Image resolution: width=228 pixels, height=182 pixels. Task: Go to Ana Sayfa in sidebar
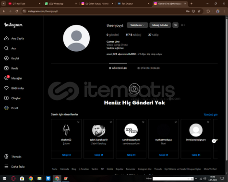(14, 38)
